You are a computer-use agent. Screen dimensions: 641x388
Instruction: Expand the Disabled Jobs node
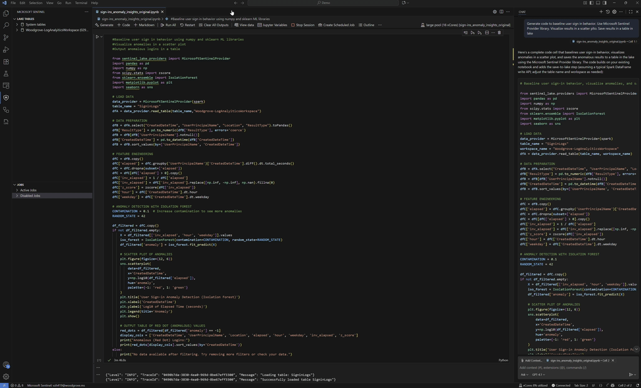tap(17, 196)
